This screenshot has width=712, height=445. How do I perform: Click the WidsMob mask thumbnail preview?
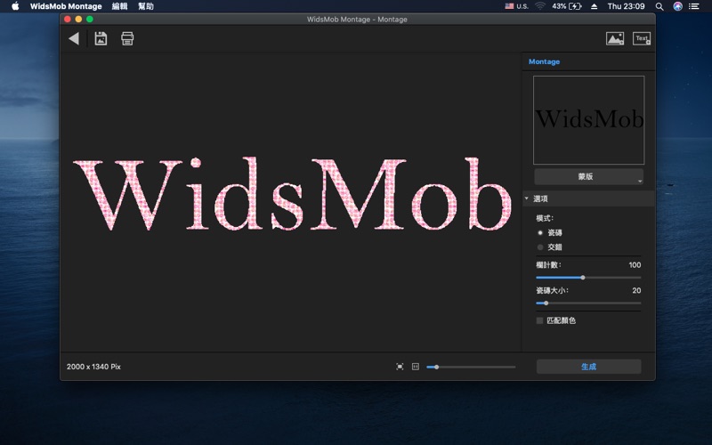588,120
